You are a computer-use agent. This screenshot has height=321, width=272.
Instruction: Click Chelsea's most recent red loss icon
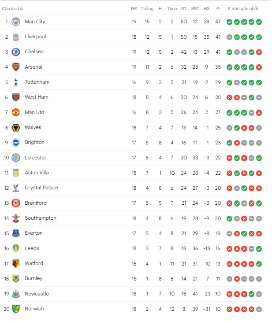pyautogui.click(x=259, y=52)
